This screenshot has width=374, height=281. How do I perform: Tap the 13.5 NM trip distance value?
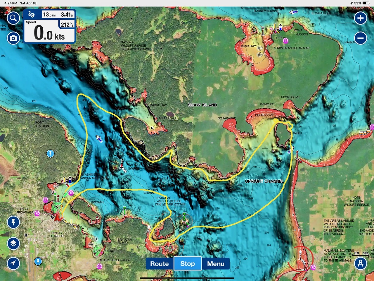(x=49, y=15)
